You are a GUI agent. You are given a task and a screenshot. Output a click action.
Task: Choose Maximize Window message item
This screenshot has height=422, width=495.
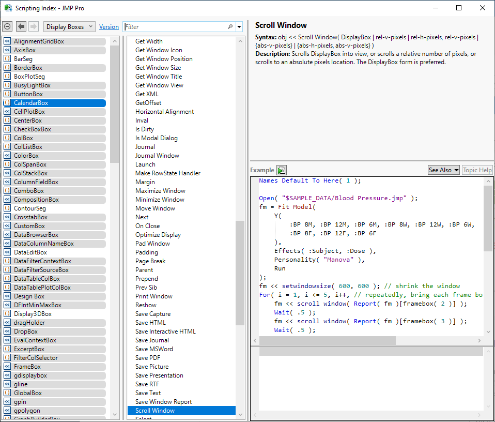(160, 191)
